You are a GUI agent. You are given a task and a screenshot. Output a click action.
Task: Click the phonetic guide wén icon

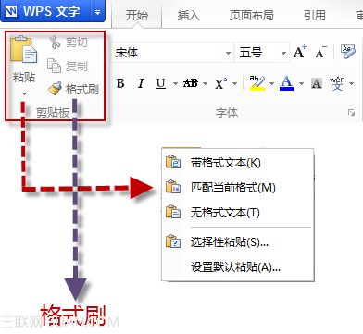tap(337, 83)
